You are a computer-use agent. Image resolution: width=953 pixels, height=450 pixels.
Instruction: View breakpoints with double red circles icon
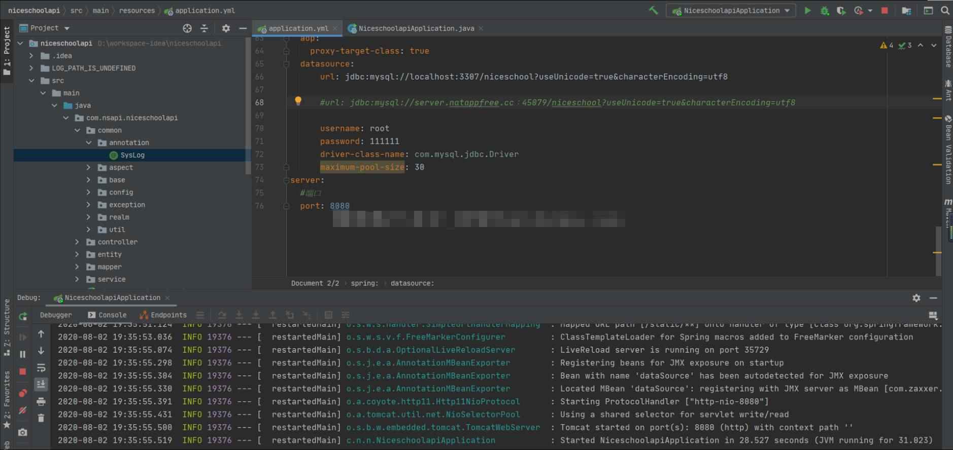point(23,393)
